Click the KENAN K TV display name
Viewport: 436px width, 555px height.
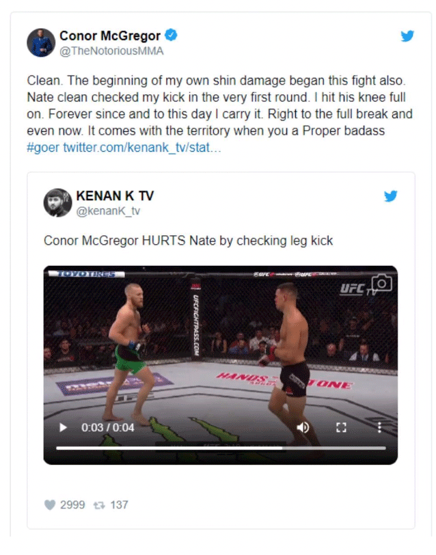[115, 195]
